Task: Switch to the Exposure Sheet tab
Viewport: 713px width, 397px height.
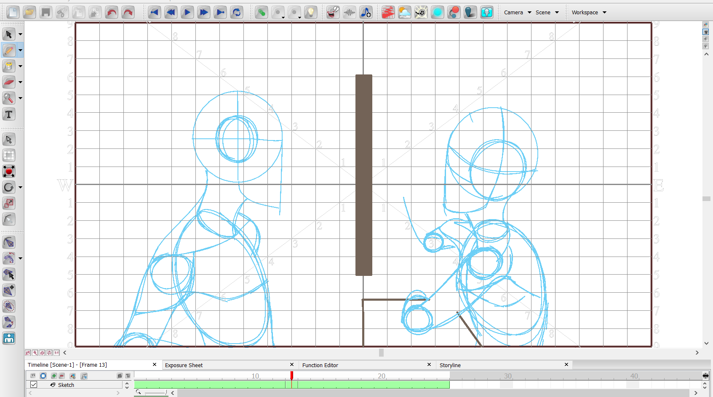Action: [x=184, y=365]
